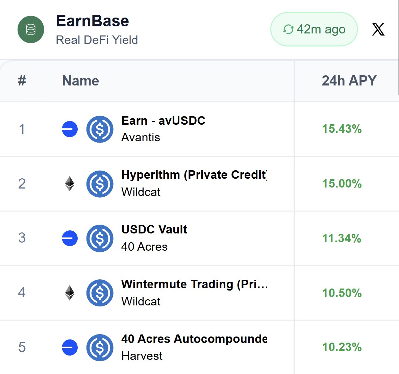The height and width of the screenshot is (374, 399).
Task: Click the Harvest protocol label
Action: point(142,356)
